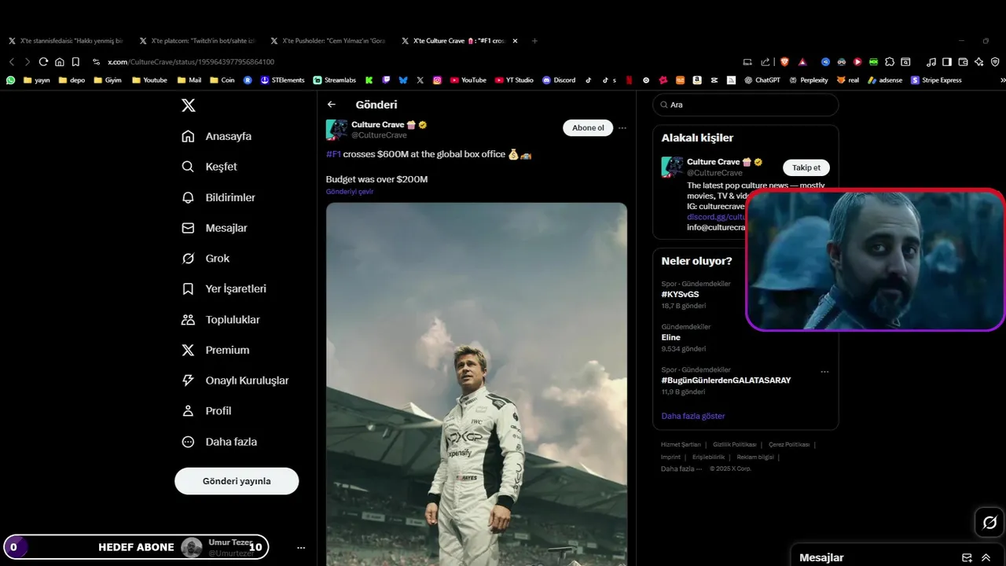The image size is (1006, 566).
Task: Click the x.com address bar URL
Action: click(191, 61)
